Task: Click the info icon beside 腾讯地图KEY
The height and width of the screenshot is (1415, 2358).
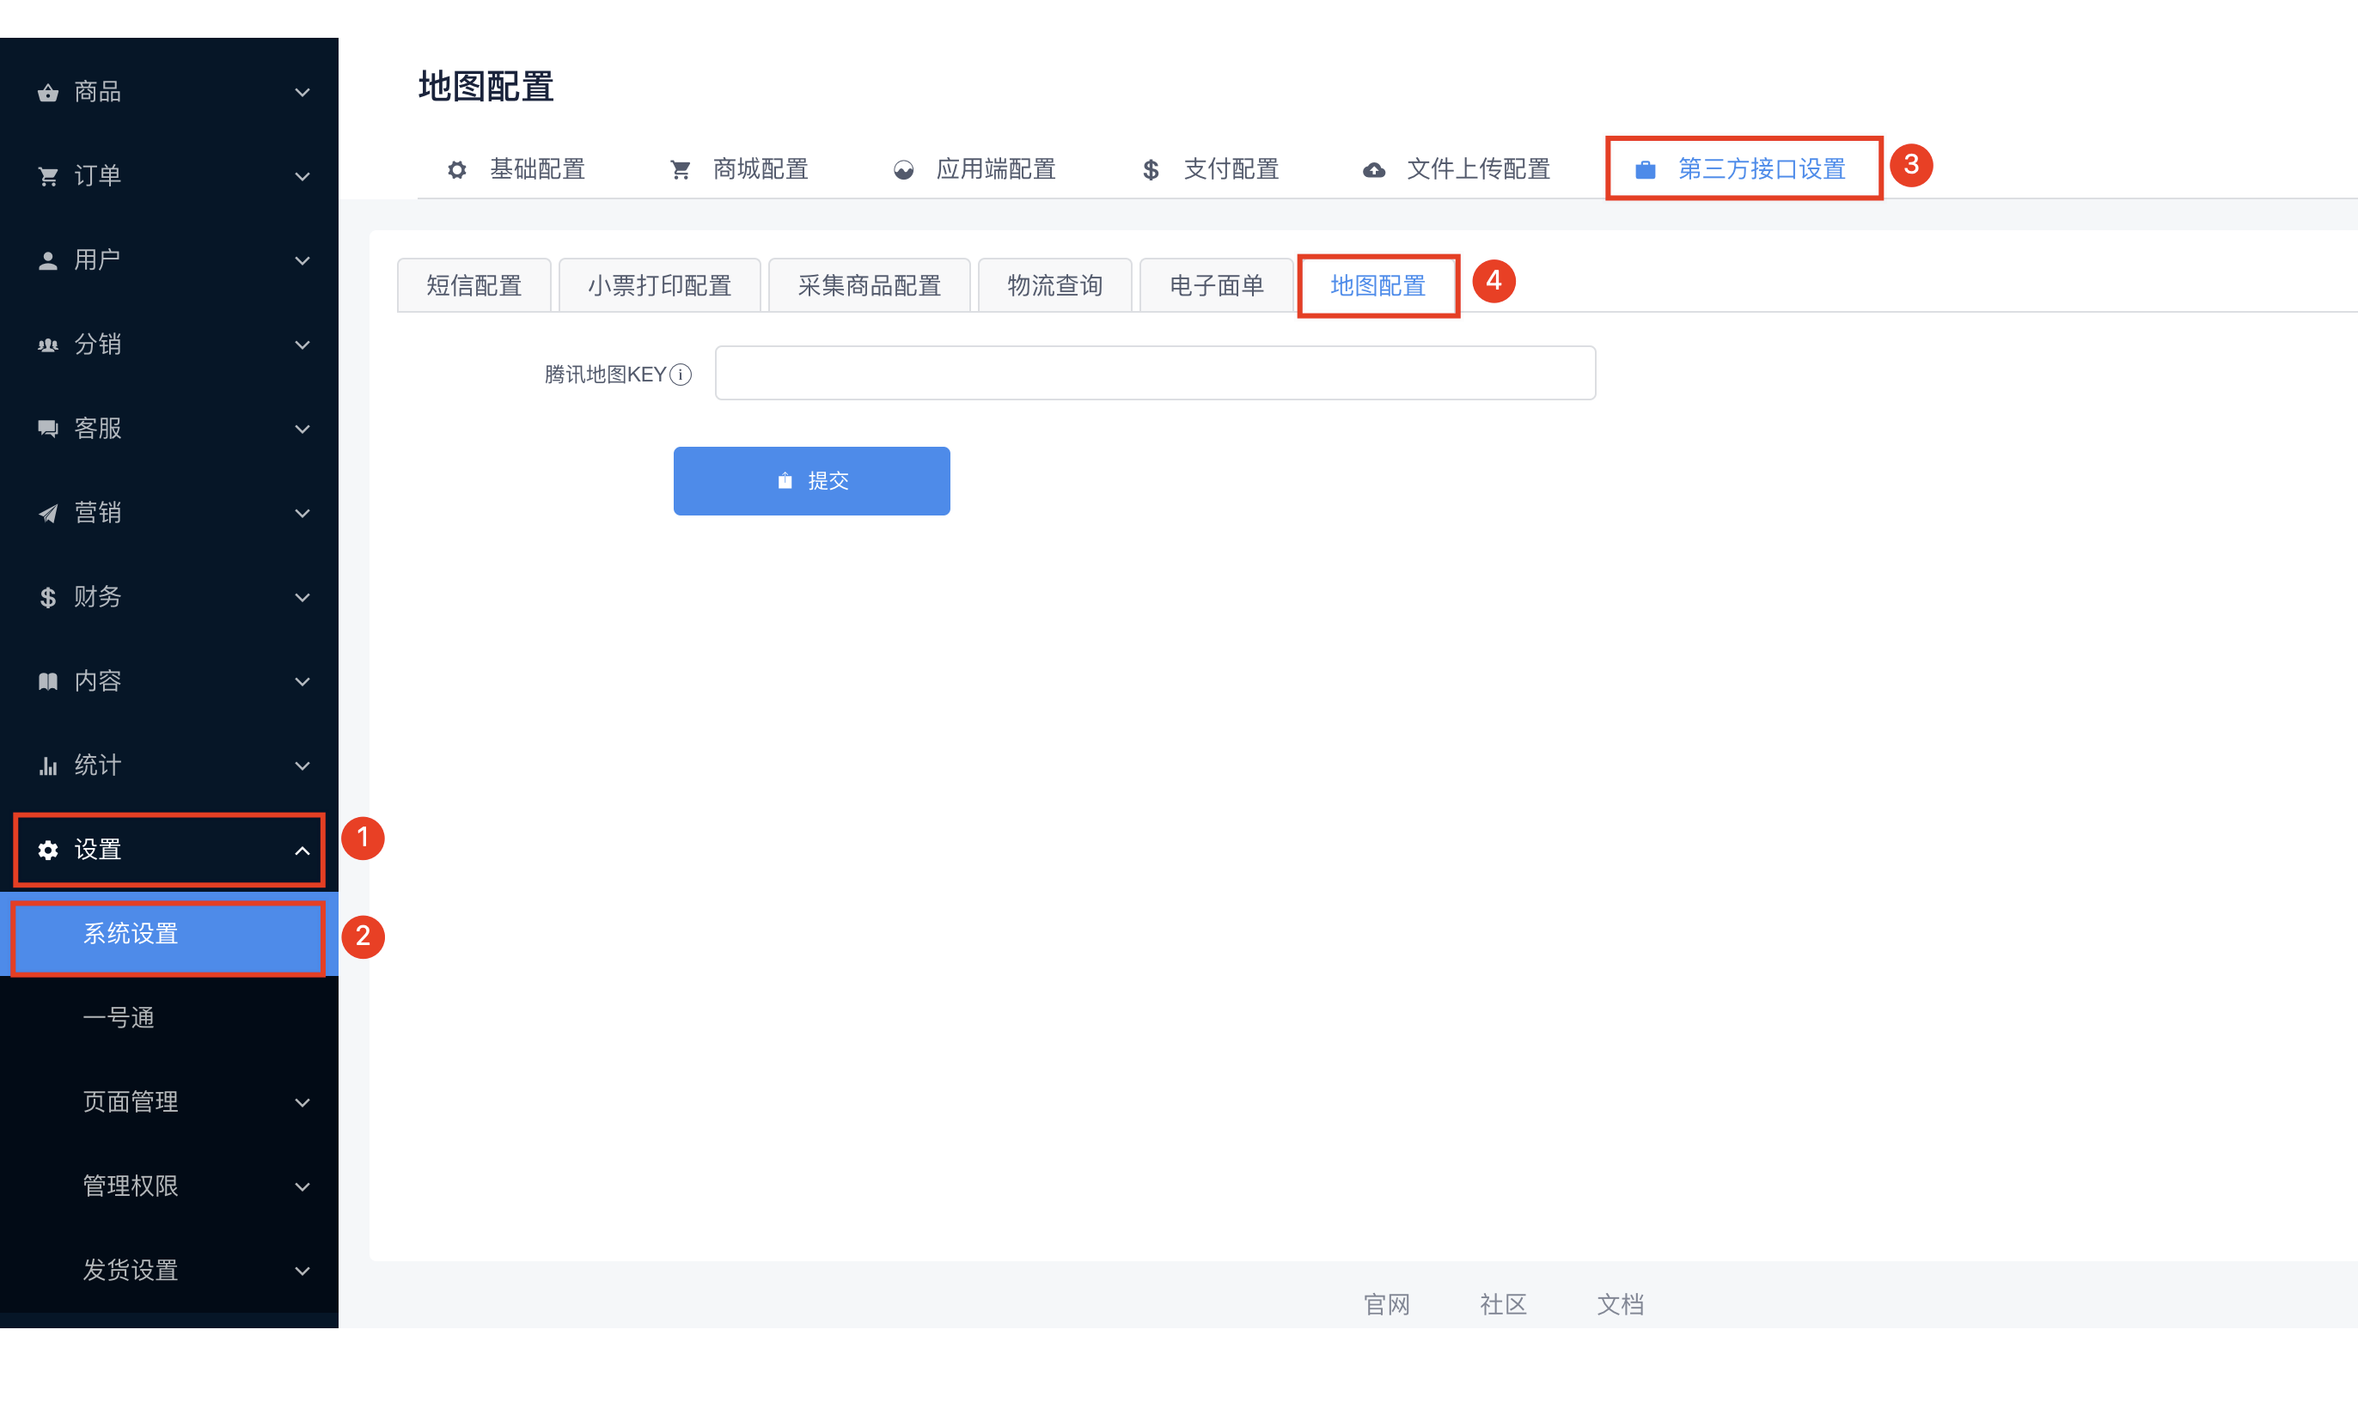Action: [681, 375]
